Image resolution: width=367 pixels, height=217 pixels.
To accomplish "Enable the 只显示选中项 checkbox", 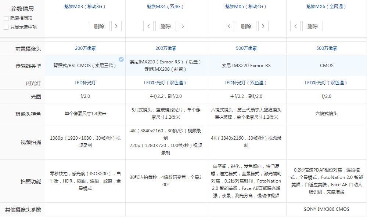I will click(x=6, y=26).
